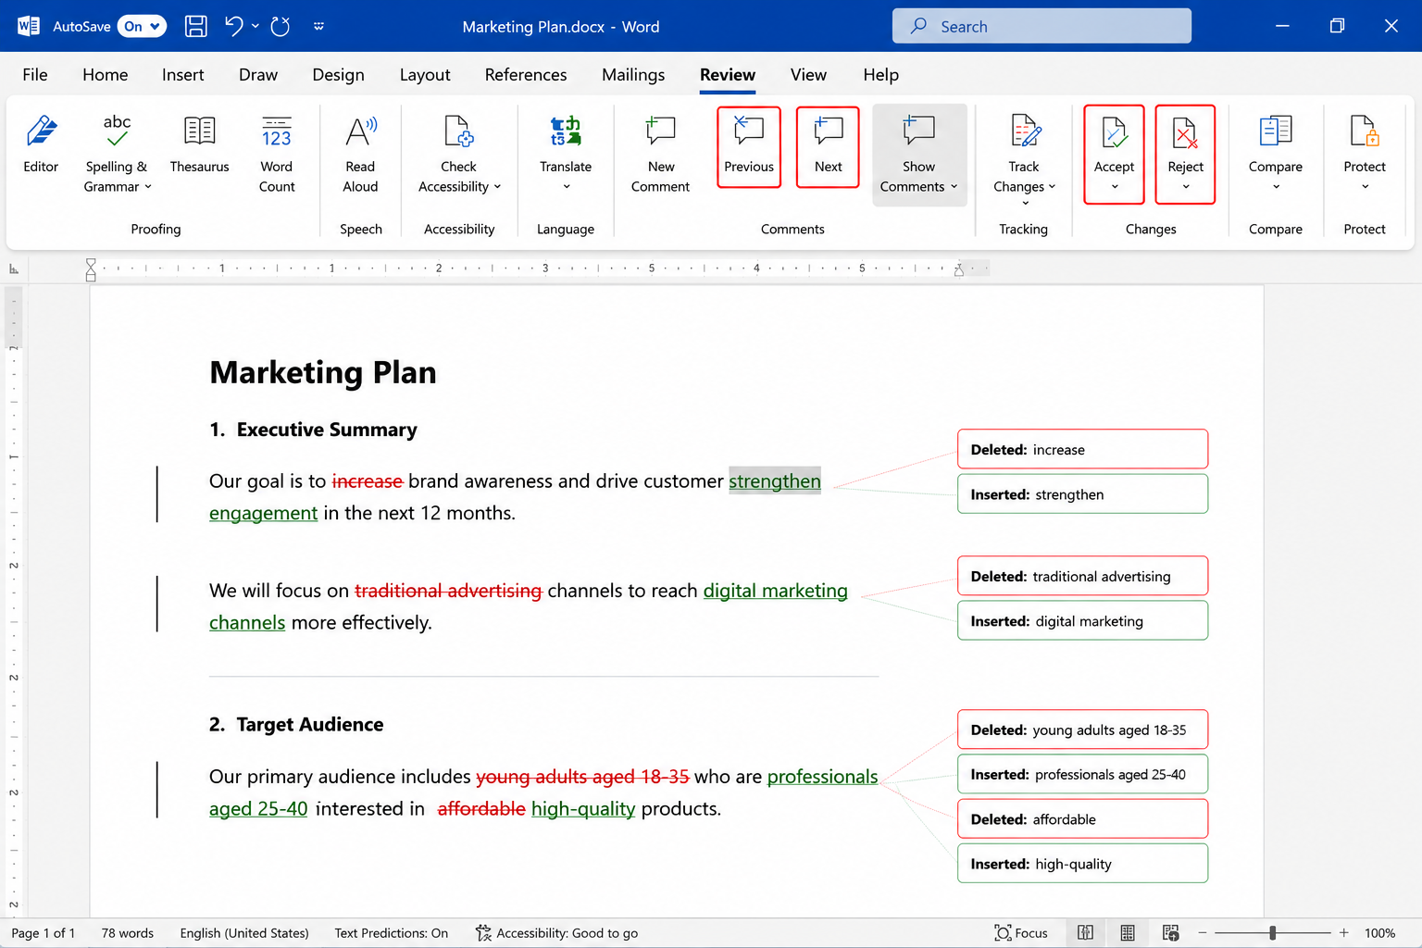The width and height of the screenshot is (1422, 948).
Task: Switch to the Mailings tab
Action: 633,75
